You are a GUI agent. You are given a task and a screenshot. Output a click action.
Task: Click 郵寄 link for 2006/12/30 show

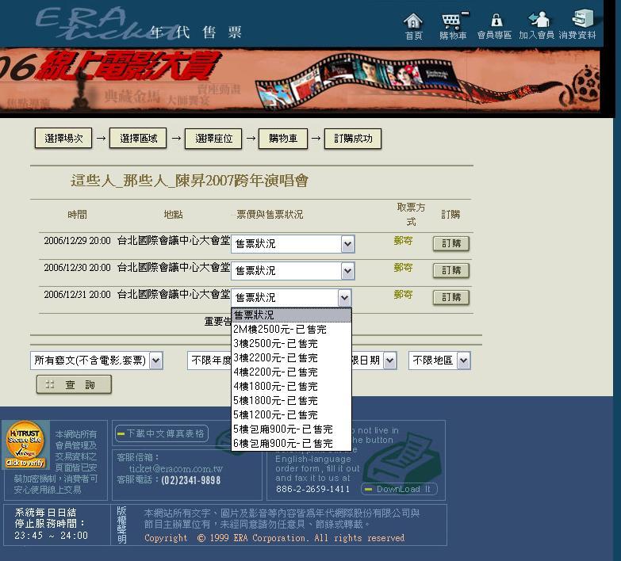point(403,268)
